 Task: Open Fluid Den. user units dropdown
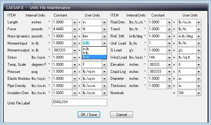pos(199,22)
